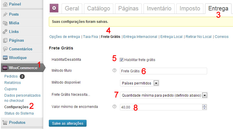This screenshot has height=129, width=233.
Task: Open the Imposto tab
Action: (190, 9)
